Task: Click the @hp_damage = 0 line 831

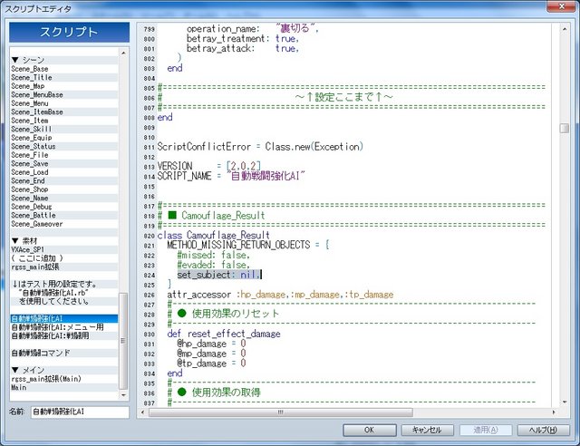Action: coord(211,344)
